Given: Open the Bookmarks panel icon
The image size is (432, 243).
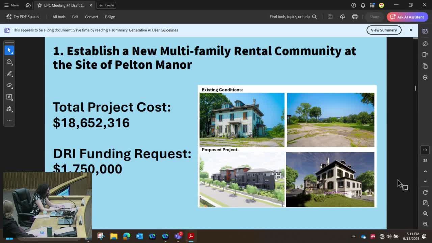Looking at the screenshot, I should coord(425,55).
